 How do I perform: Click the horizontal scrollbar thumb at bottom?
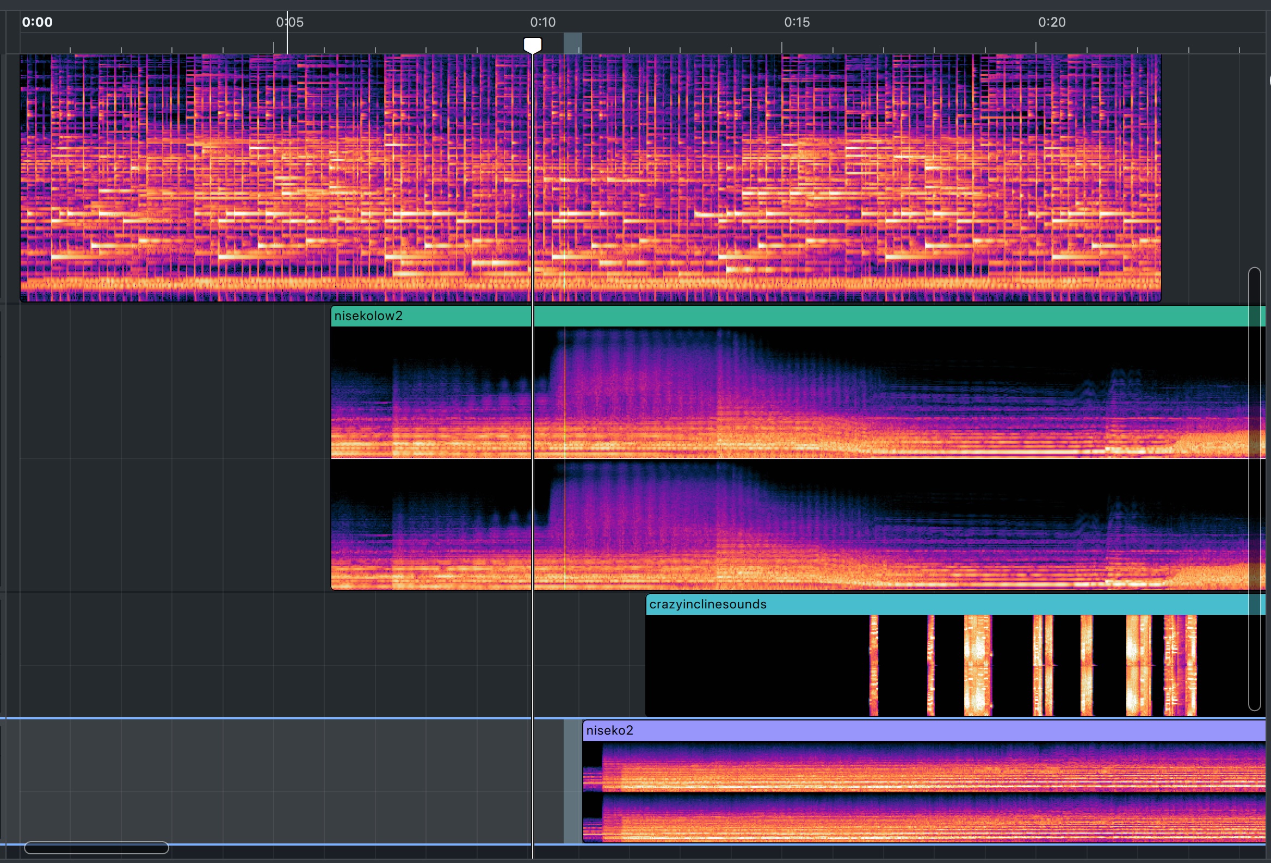click(x=96, y=848)
